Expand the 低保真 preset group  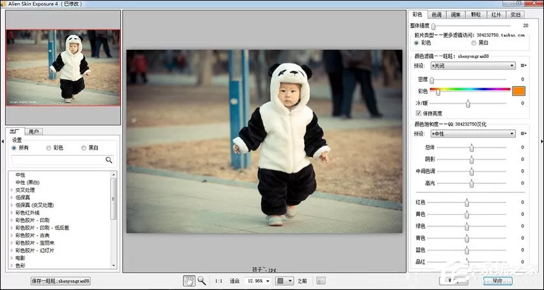(x=12, y=197)
